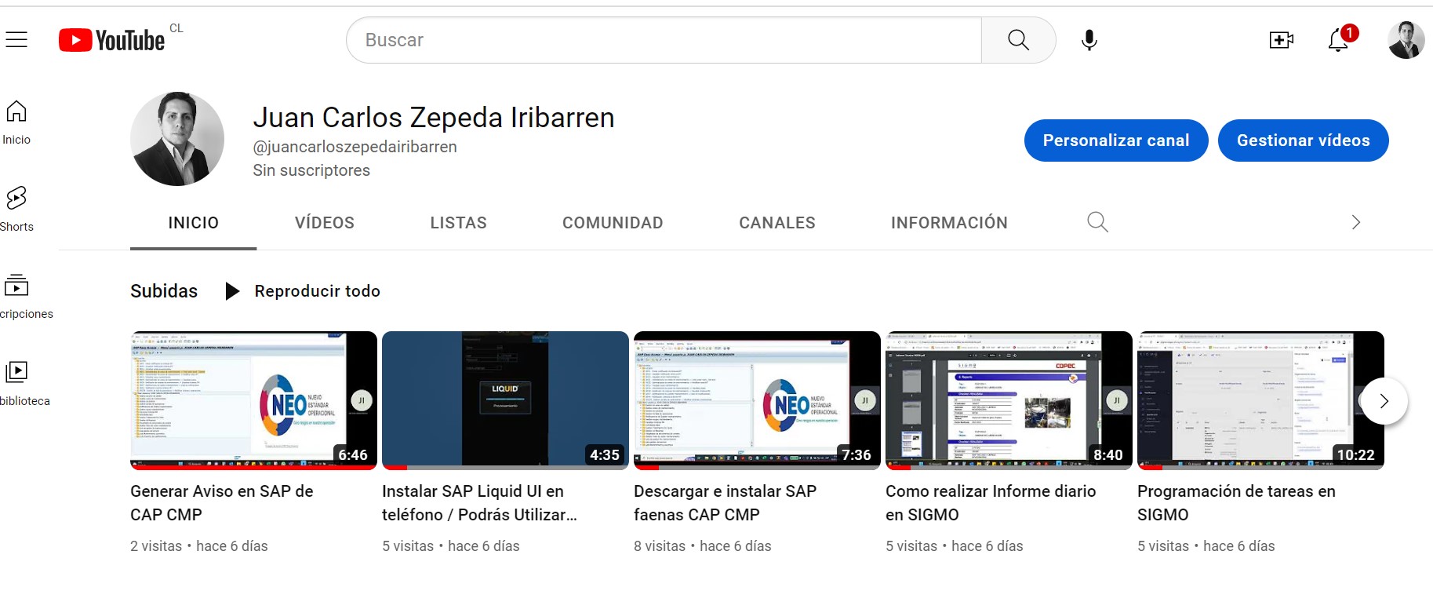Open title Programación de tareas en SIGMO

[x=1236, y=503]
